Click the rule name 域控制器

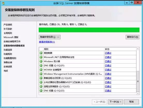click(x=48, y=53)
